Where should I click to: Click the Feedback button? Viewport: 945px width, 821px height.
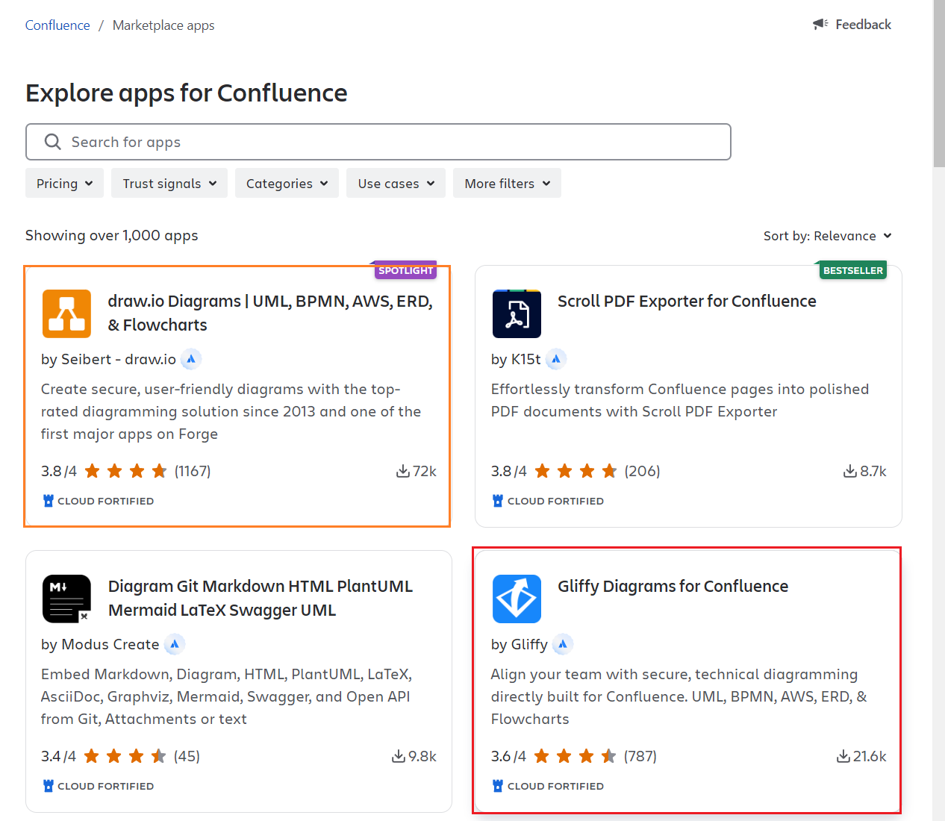point(852,25)
